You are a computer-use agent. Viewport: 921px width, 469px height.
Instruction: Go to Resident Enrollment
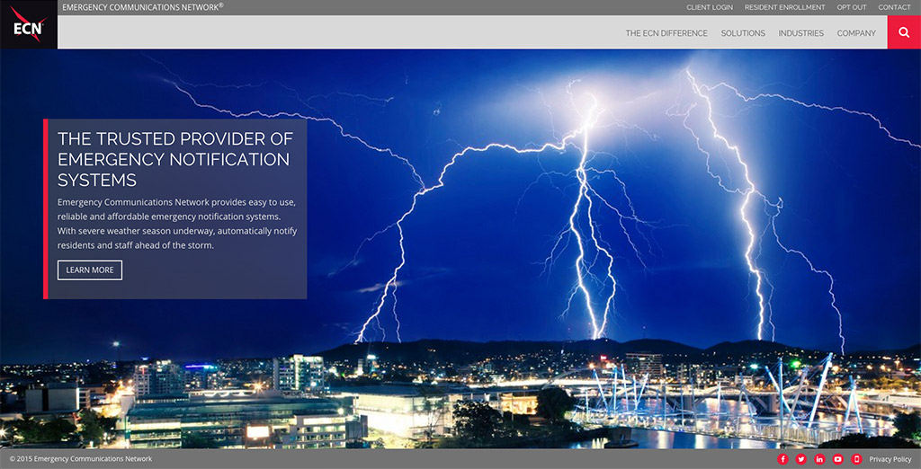pos(784,7)
